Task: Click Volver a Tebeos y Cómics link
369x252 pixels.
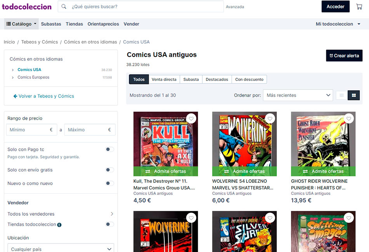Action: pyautogui.click(x=44, y=96)
